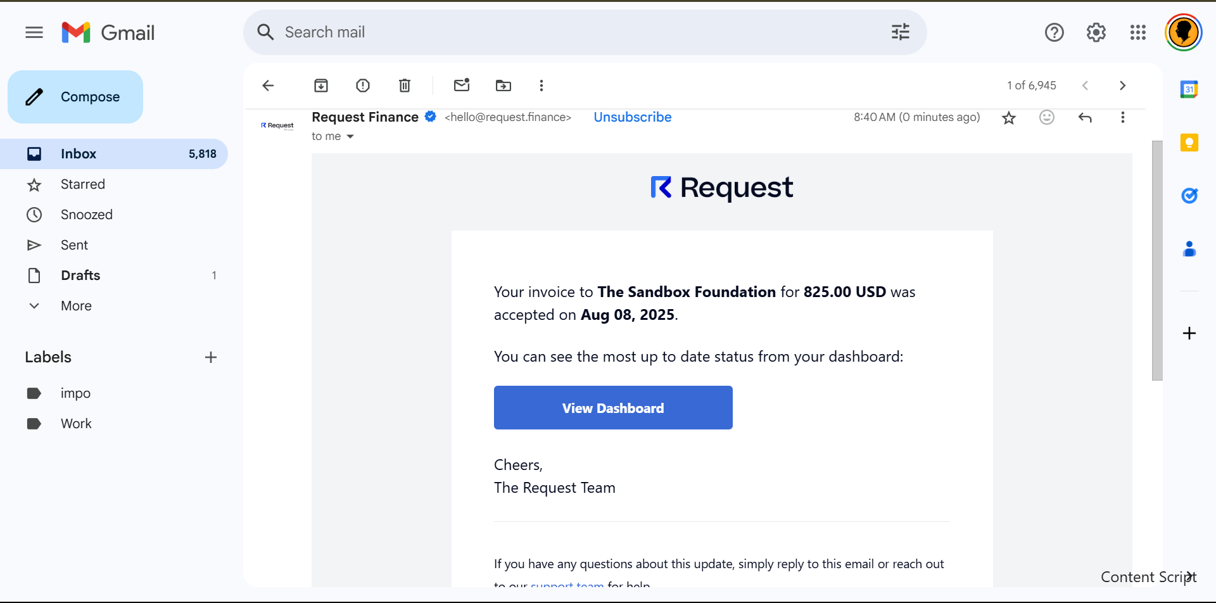Open the Move to folder icon

(503, 86)
